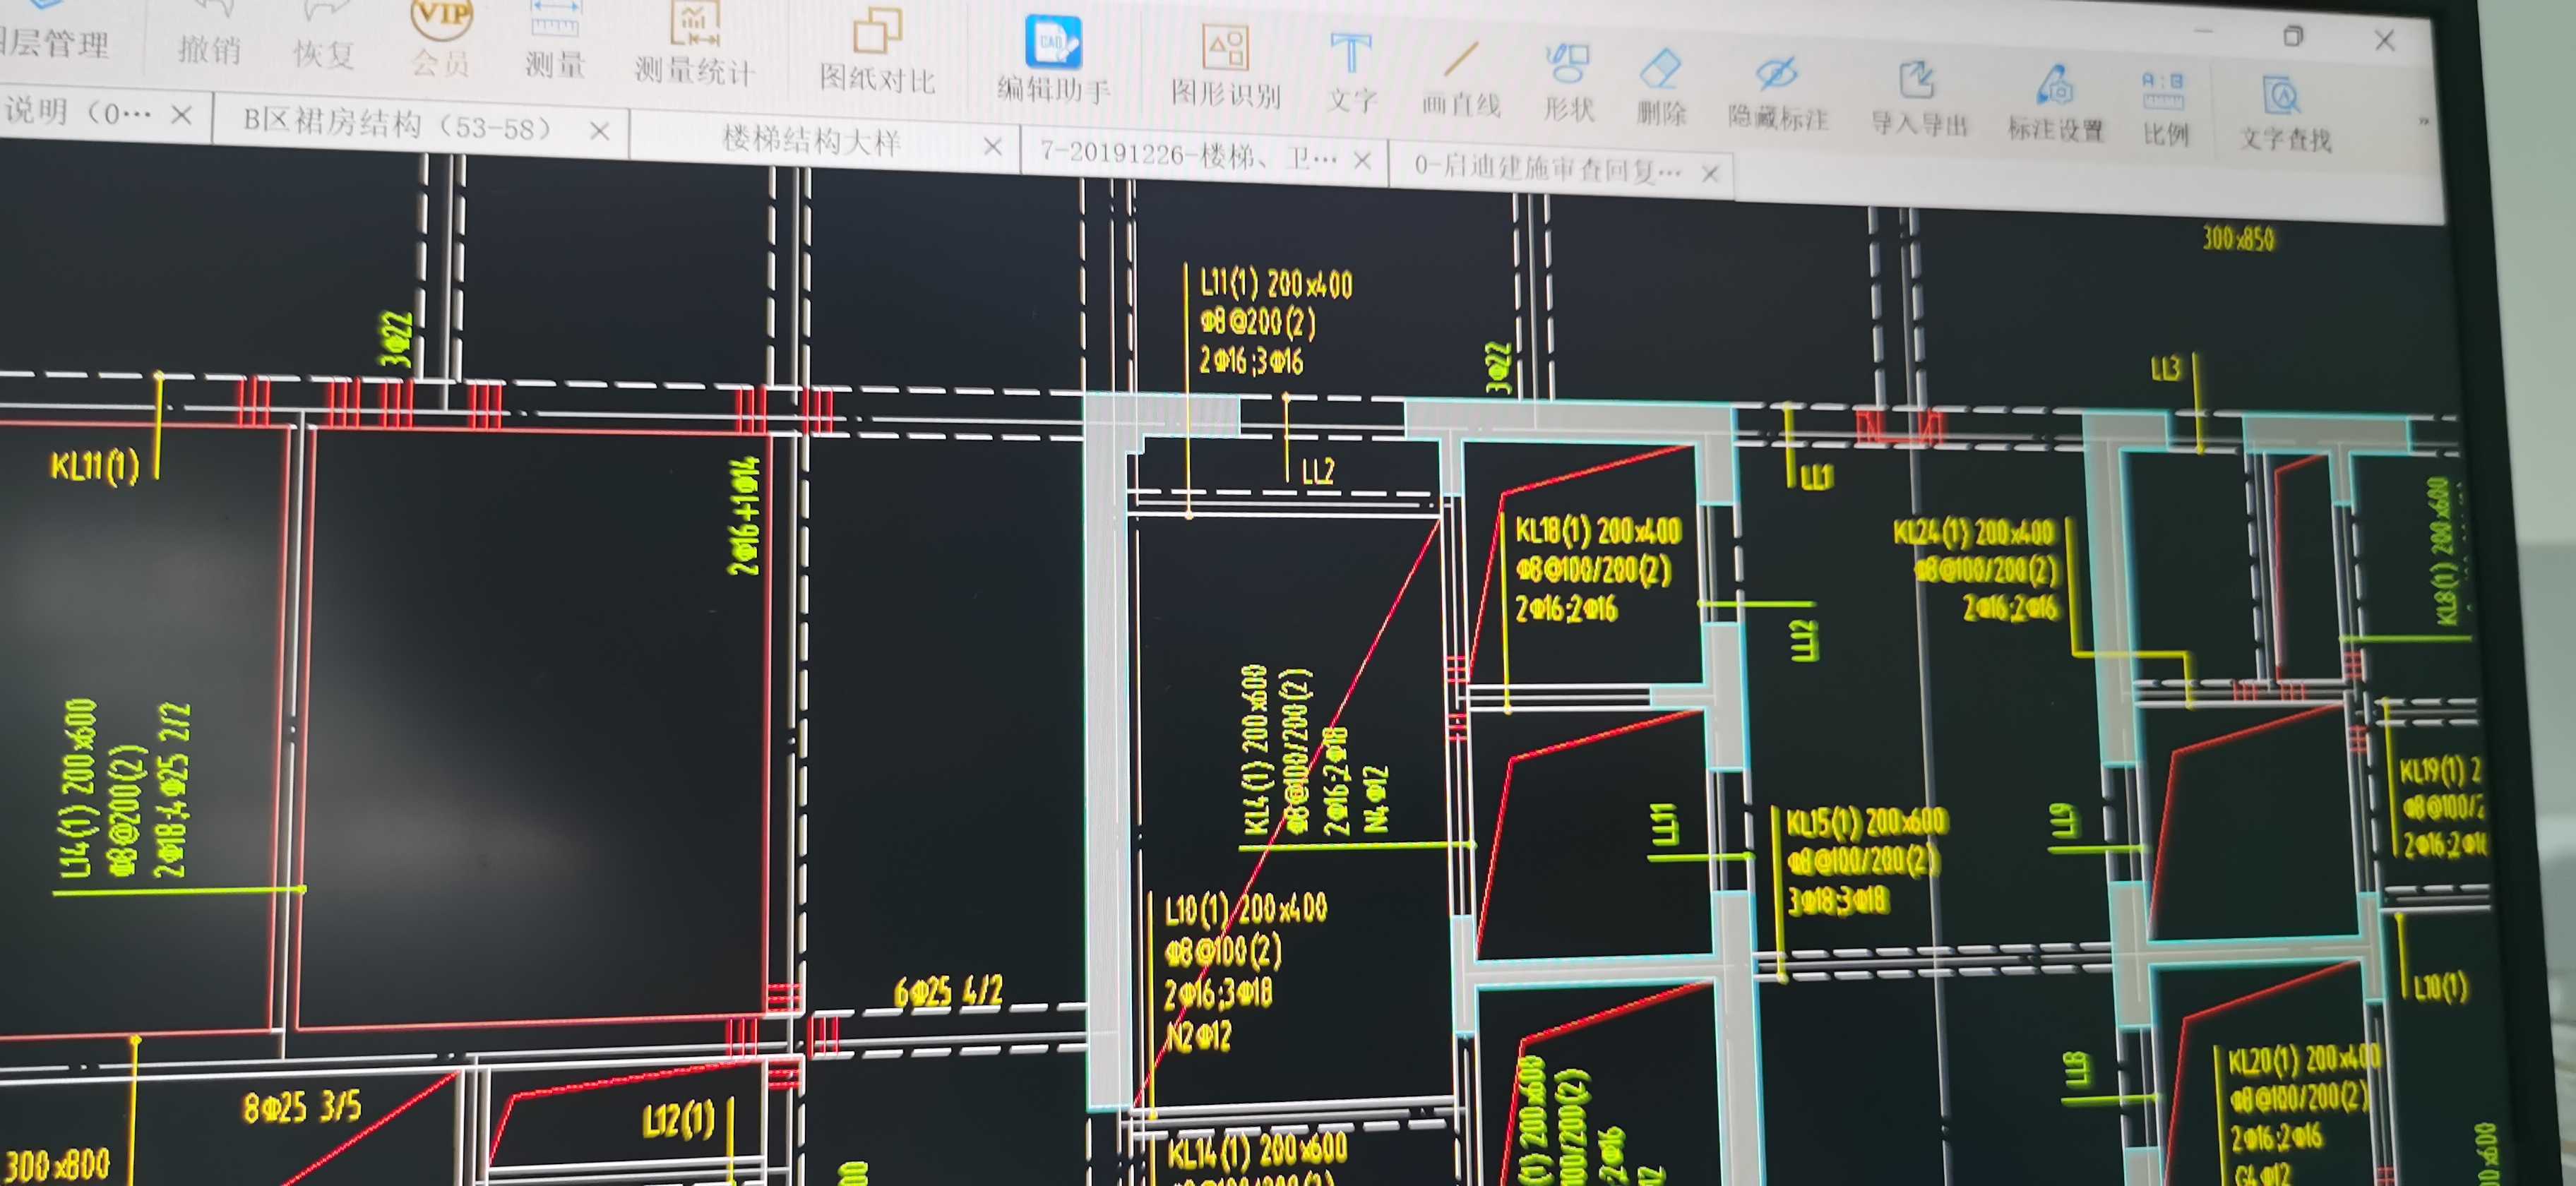Open the 图层管理 layer management tool
The image size is (2576, 1186).
tap(55, 28)
